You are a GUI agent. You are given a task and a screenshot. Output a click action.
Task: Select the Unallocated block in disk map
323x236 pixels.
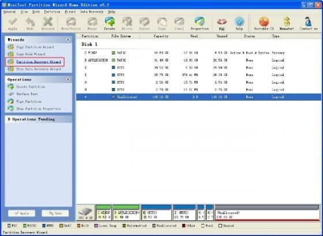tap(267, 212)
